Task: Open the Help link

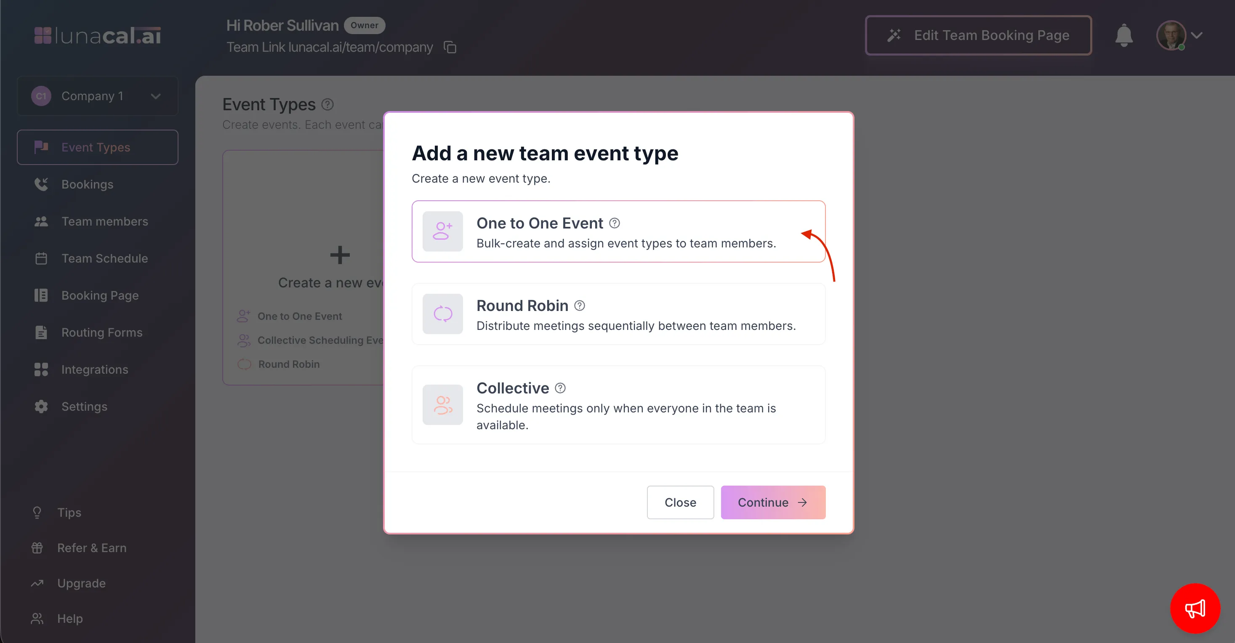Action: [x=70, y=619]
